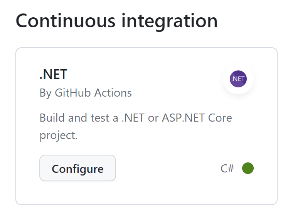Image resolution: width=288 pixels, height=219 pixels.
Task: Click the blank space between Configure and C#
Action: [x=168, y=168]
